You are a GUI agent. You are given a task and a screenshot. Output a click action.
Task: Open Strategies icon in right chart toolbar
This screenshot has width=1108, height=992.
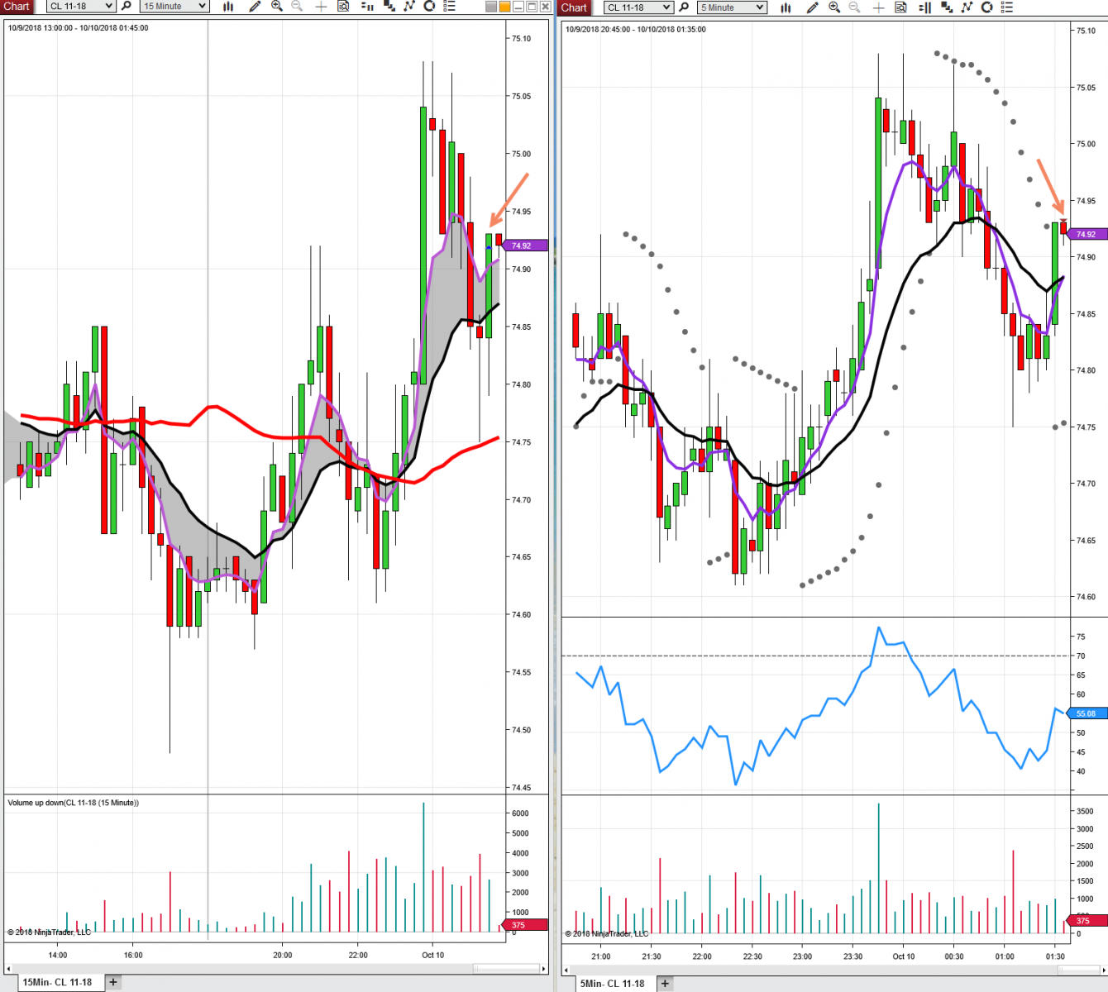tap(986, 7)
